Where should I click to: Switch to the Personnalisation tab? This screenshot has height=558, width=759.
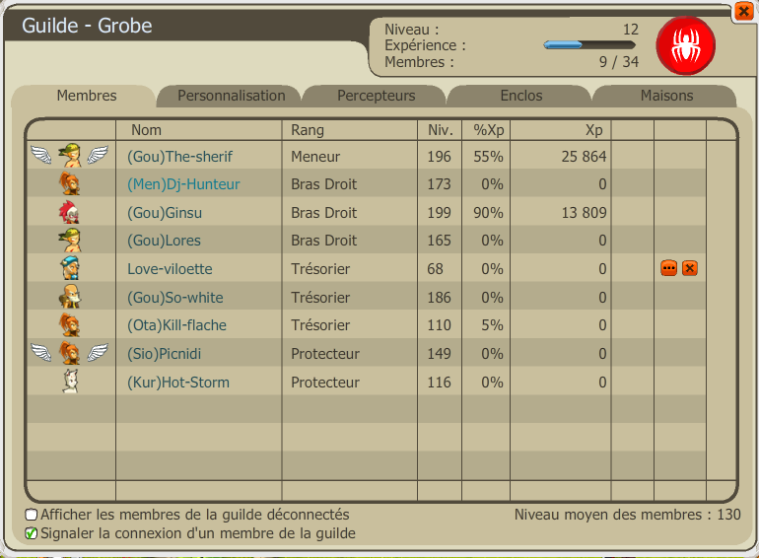[232, 96]
